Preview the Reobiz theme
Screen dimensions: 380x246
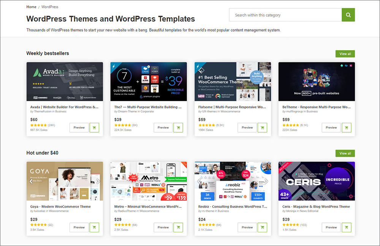click(247, 227)
